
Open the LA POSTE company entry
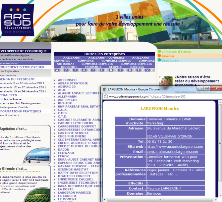[66, 189]
